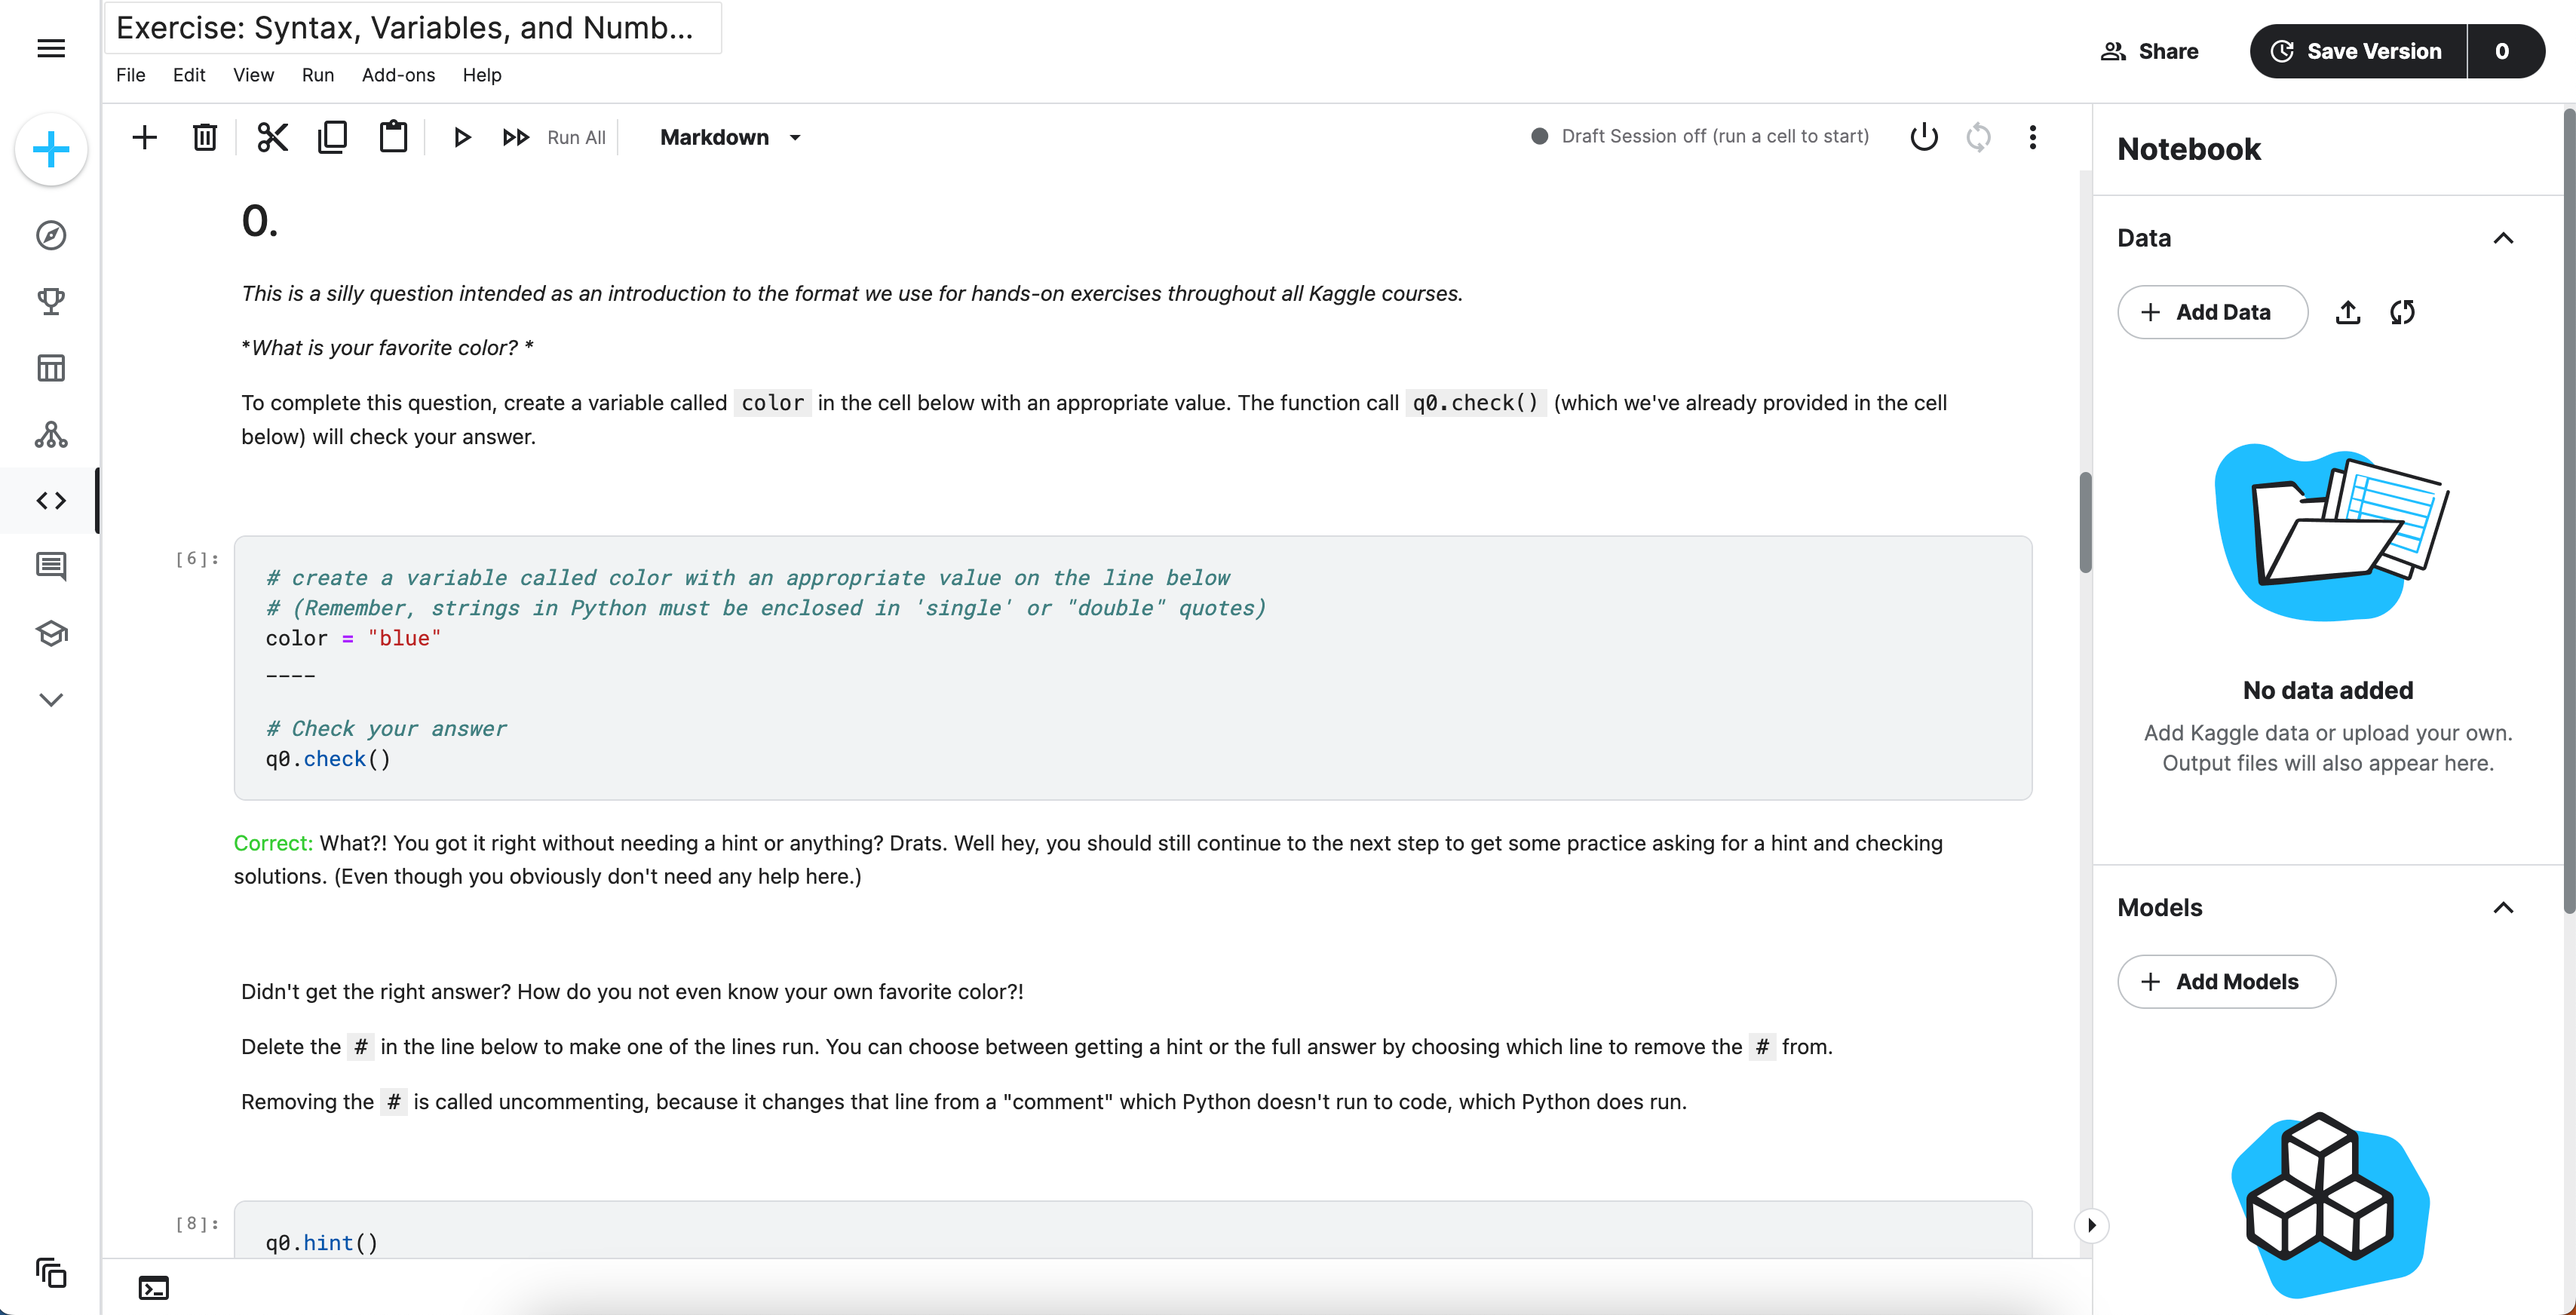Open the File menu
The image size is (2576, 1315).
(130, 75)
